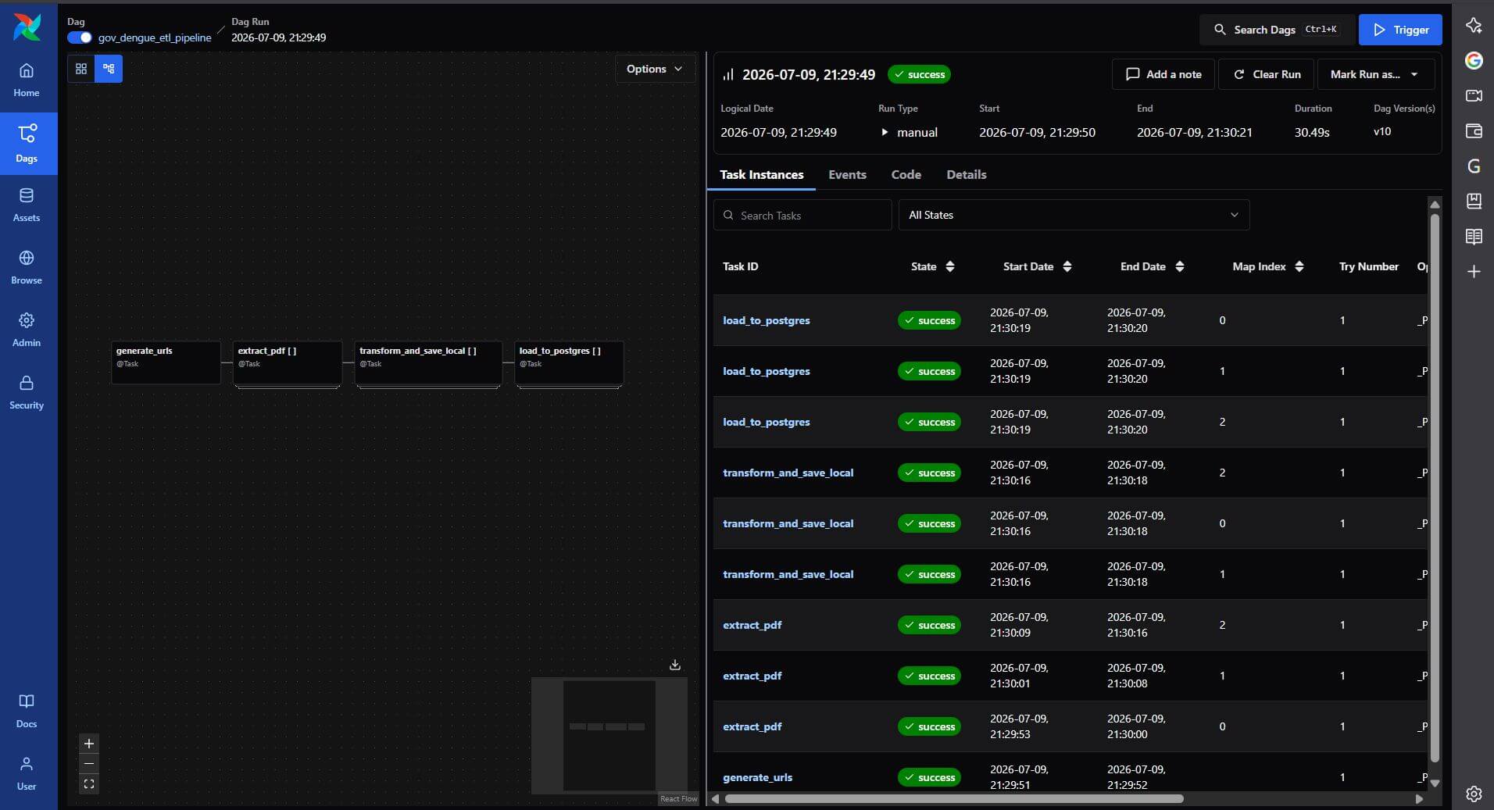This screenshot has height=810, width=1494.
Task: Open extract_pdf task starting 21:30:09
Action: (x=752, y=625)
